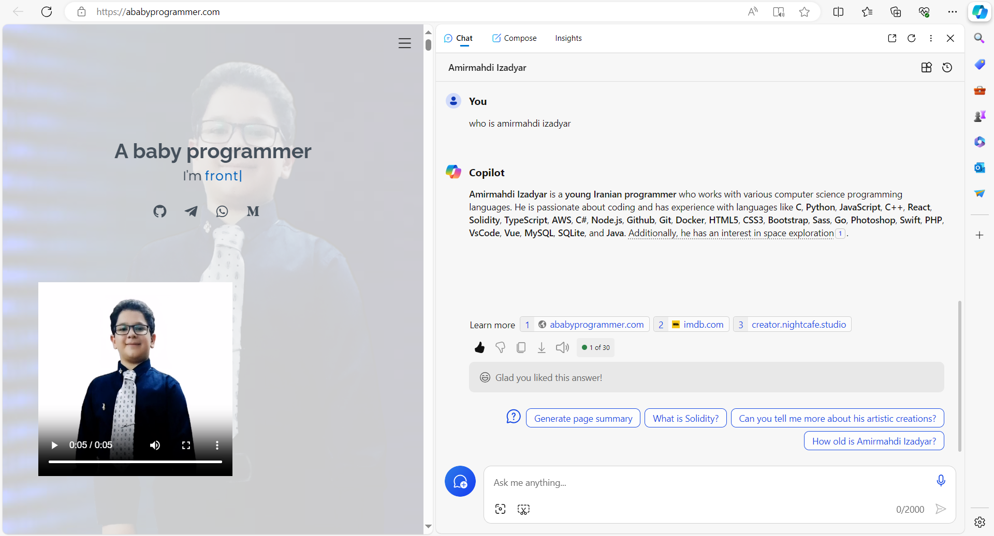The image size is (994, 536).
Task: Start a new topic button
Action: coord(460,481)
